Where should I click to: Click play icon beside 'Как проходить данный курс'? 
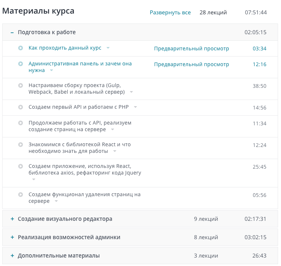21,48
